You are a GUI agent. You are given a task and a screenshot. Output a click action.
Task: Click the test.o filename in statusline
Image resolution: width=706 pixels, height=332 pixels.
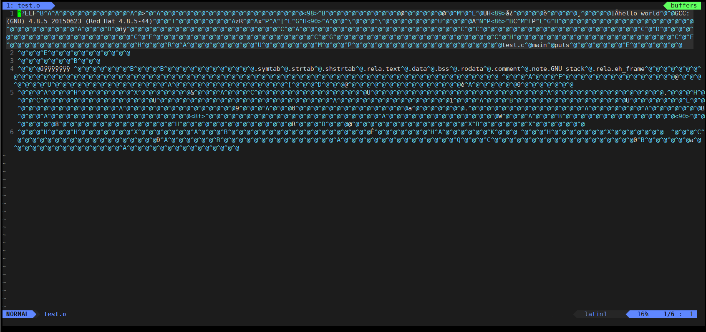pyautogui.click(x=55, y=314)
